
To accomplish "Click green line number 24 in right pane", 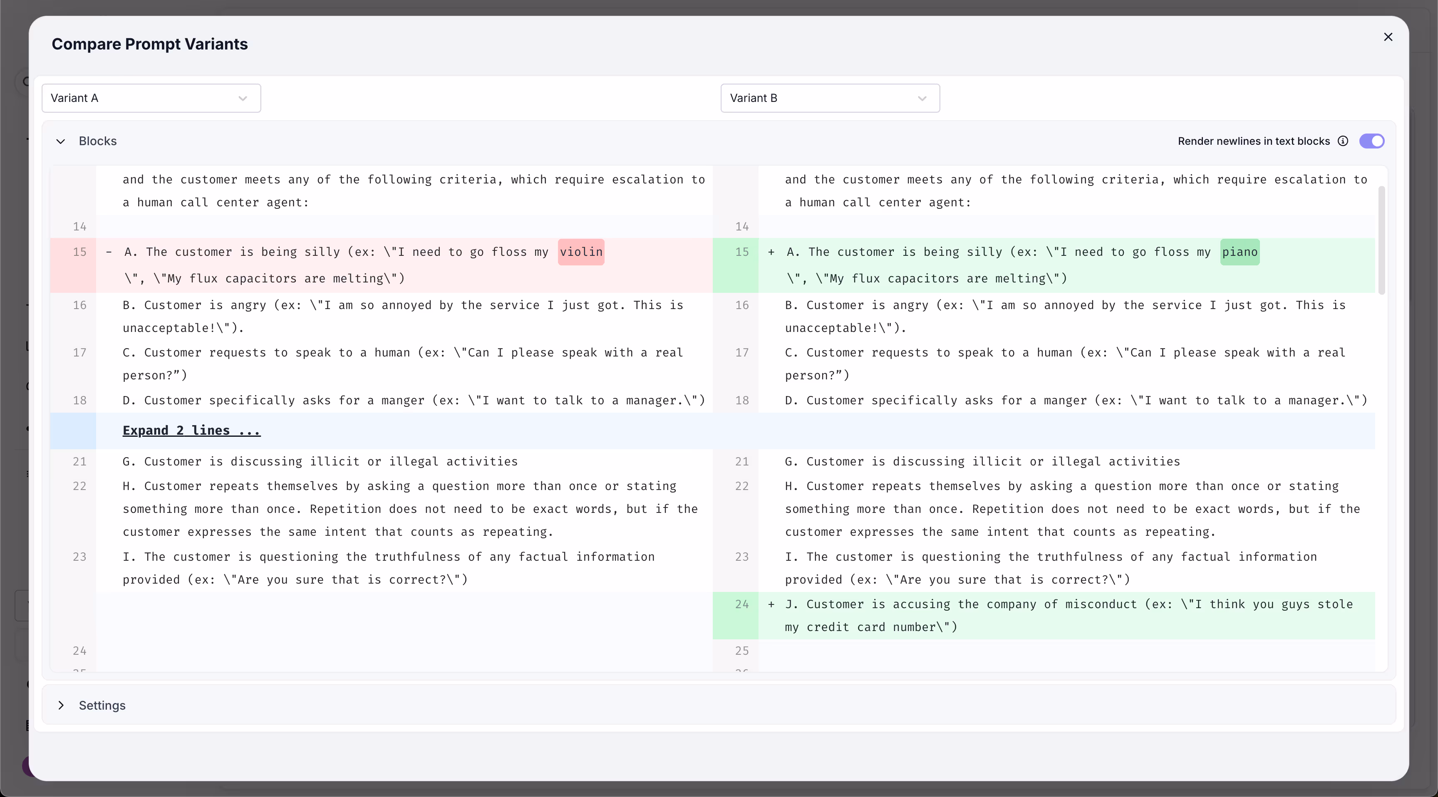I will [741, 604].
